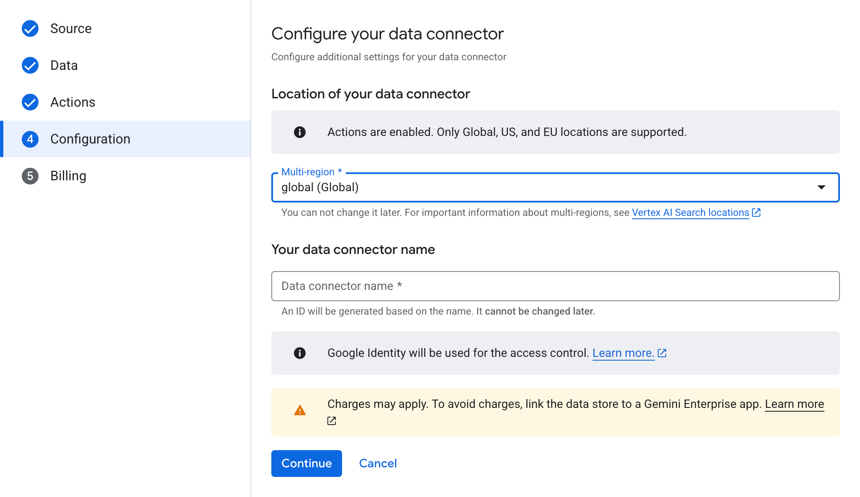Open the Multi-region dropdown
Viewport: 860px width, 497px height.
click(x=556, y=187)
